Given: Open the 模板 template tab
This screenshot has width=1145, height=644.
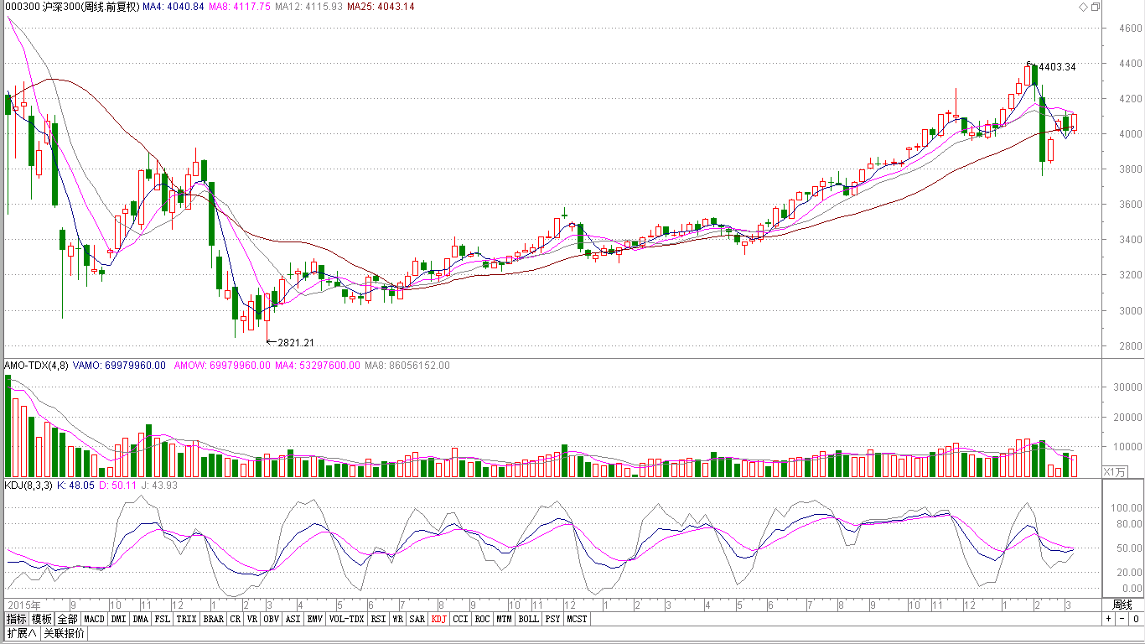Looking at the screenshot, I should (x=43, y=619).
